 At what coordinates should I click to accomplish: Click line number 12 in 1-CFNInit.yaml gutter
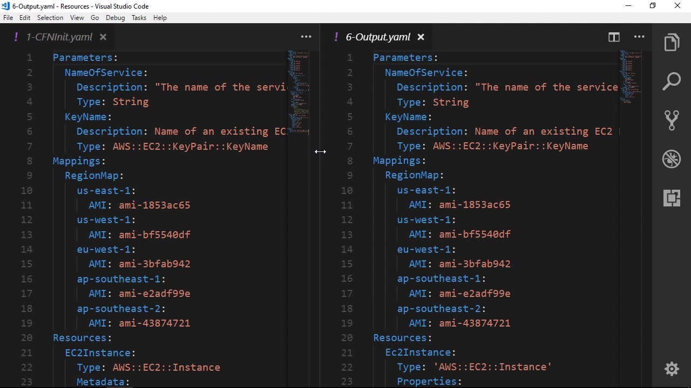[27, 220]
